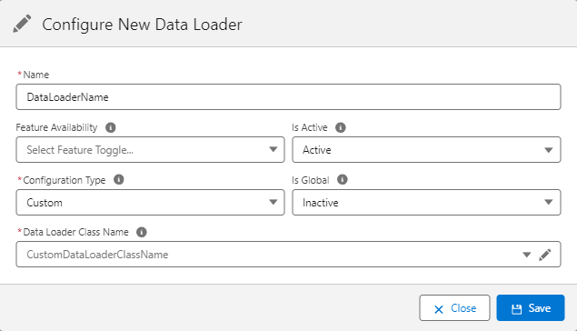Click the info icon beside Is Global
This screenshot has width=577, height=331.
click(x=343, y=180)
